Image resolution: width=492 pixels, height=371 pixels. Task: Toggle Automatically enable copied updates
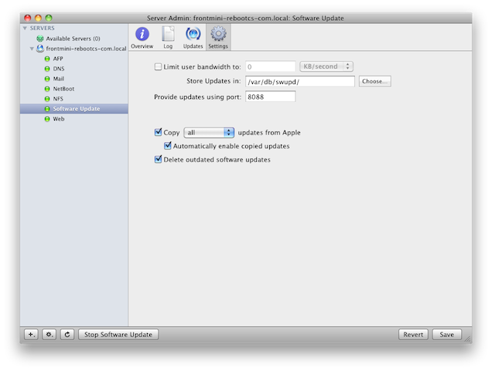pyautogui.click(x=168, y=146)
